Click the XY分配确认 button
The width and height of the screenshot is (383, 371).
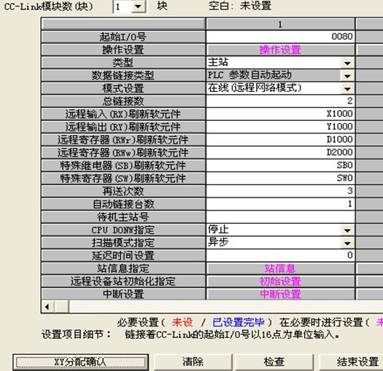point(80,362)
